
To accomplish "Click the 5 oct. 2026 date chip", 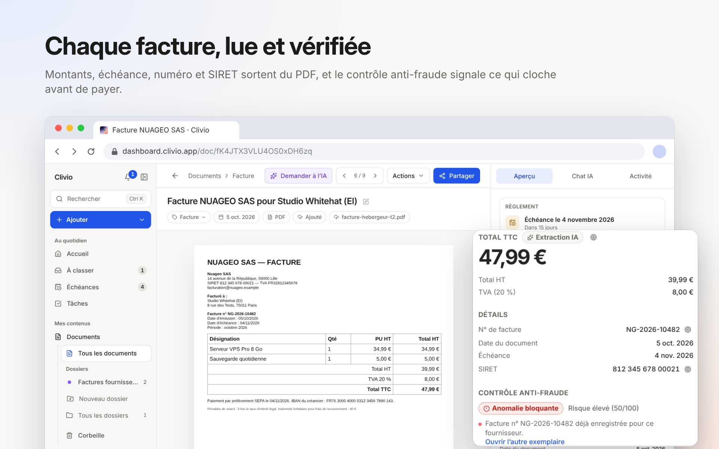I will pos(237,217).
